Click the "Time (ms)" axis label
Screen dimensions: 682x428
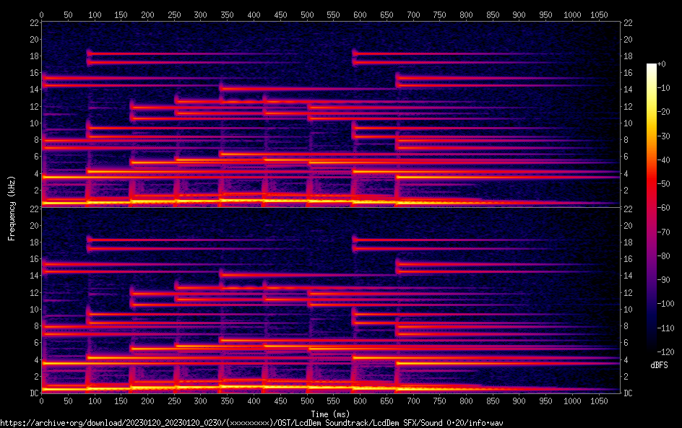tap(330, 414)
